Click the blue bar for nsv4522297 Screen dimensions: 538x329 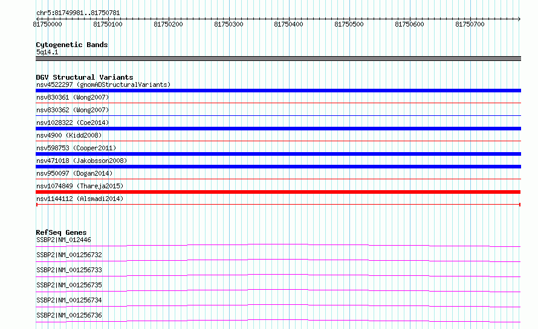pos(278,91)
